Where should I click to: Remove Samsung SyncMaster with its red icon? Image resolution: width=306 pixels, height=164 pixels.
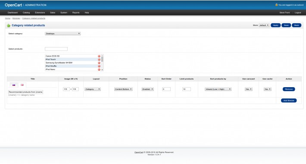point(99,63)
